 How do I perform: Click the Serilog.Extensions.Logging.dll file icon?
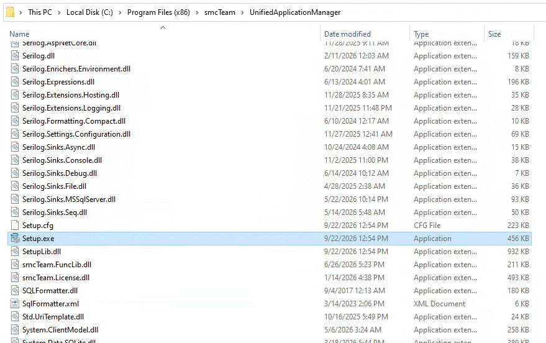[15, 108]
